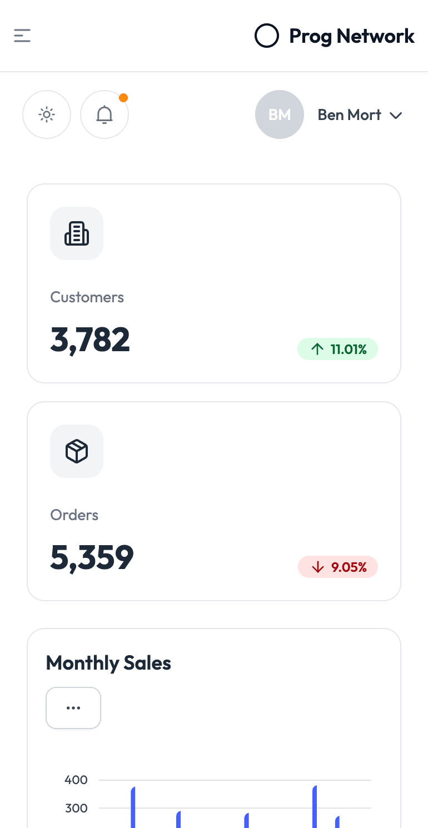Click the Customers count 3,782
The image size is (428, 828).
tap(90, 340)
